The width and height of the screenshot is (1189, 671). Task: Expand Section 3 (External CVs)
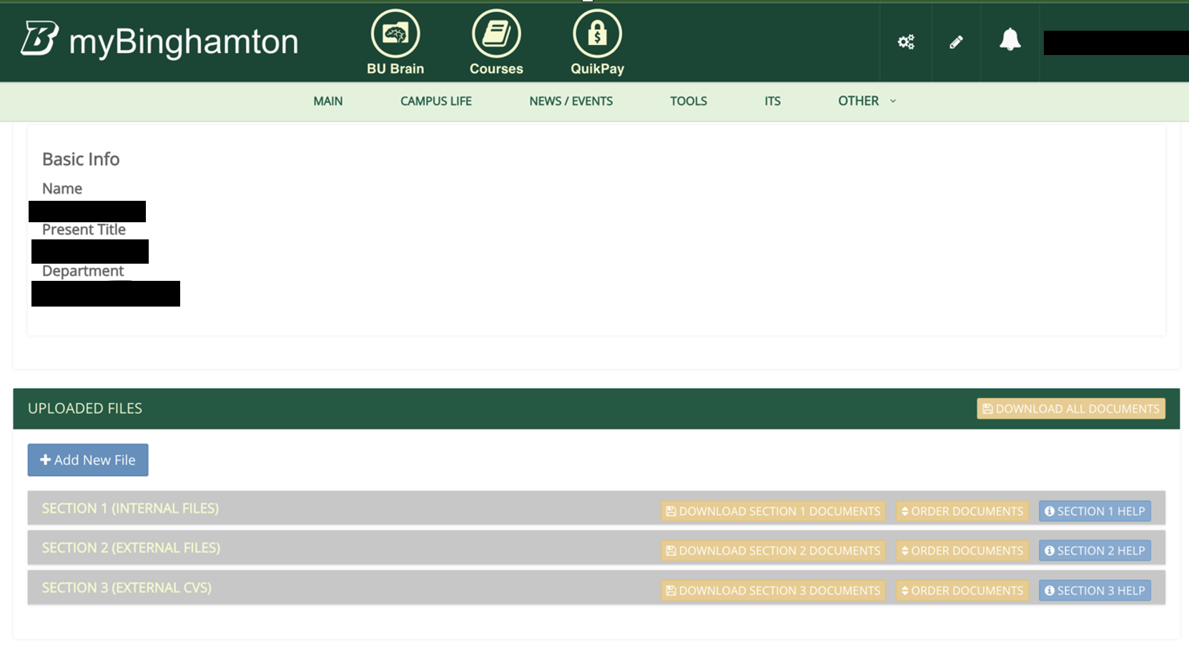127,587
